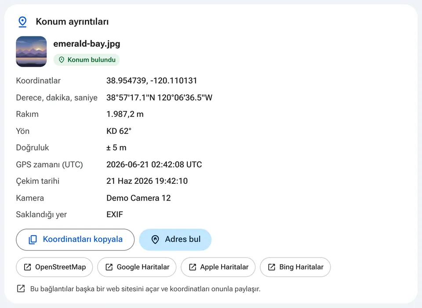
Task: Click the location pin icon beside Konum ayrıntıları
Action: pos(22,22)
